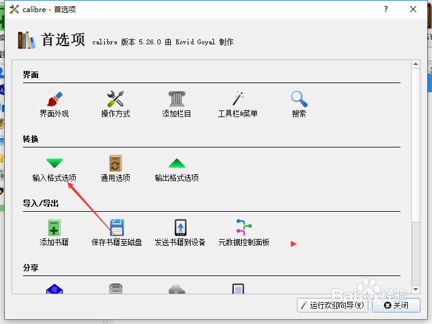432x324 pixels.
Task: Click 通用选项 label text
Action: pos(116,178)
